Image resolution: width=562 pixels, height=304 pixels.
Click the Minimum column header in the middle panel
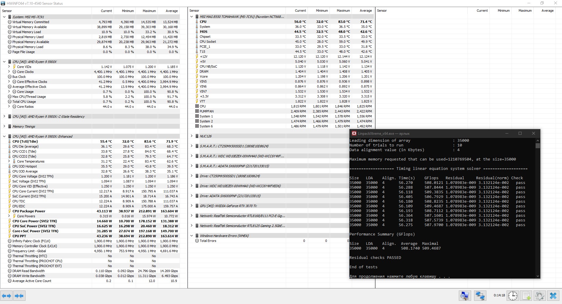[319, 11]
